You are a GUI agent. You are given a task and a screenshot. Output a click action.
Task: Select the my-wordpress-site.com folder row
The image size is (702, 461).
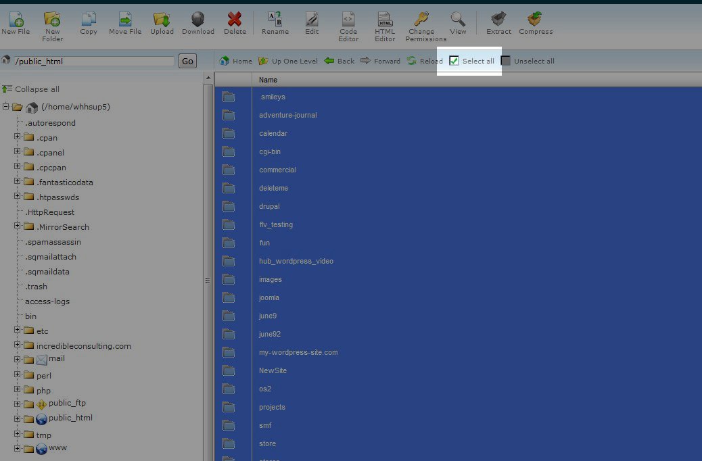coord(298,352)
